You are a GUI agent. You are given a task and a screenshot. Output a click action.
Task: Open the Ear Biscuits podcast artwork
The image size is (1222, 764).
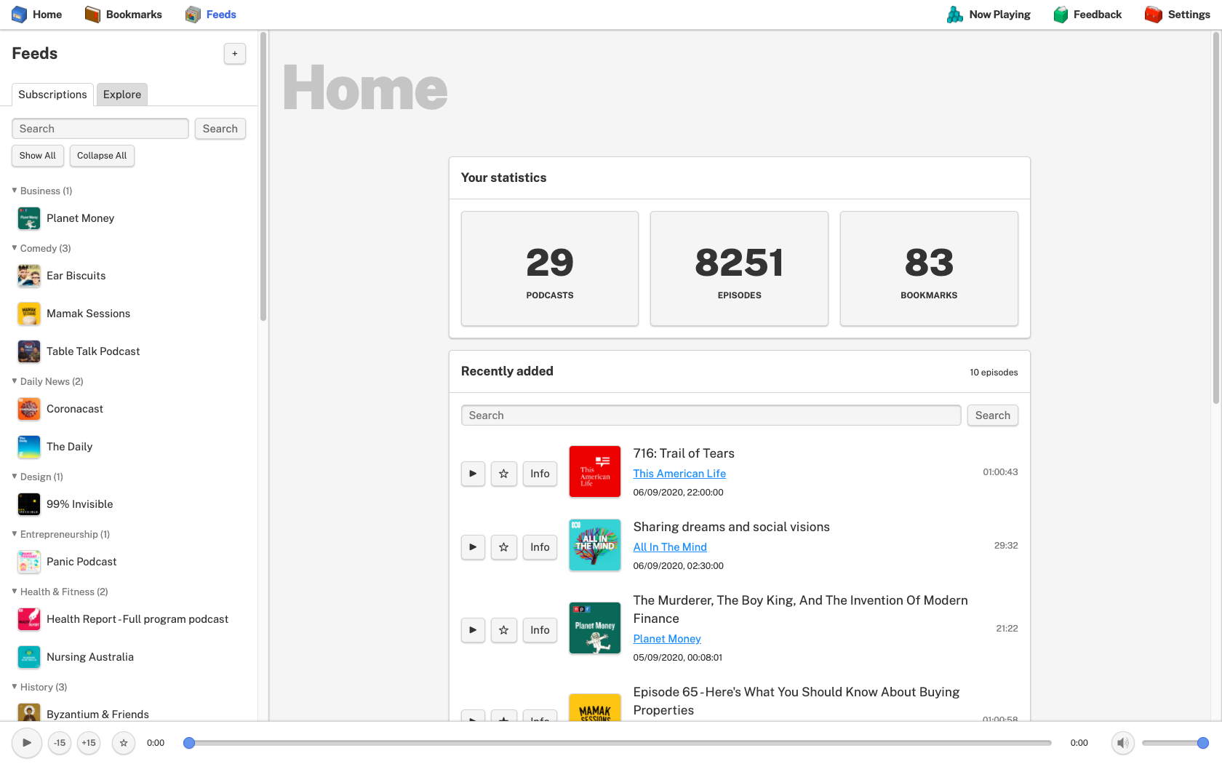(29, 276)
